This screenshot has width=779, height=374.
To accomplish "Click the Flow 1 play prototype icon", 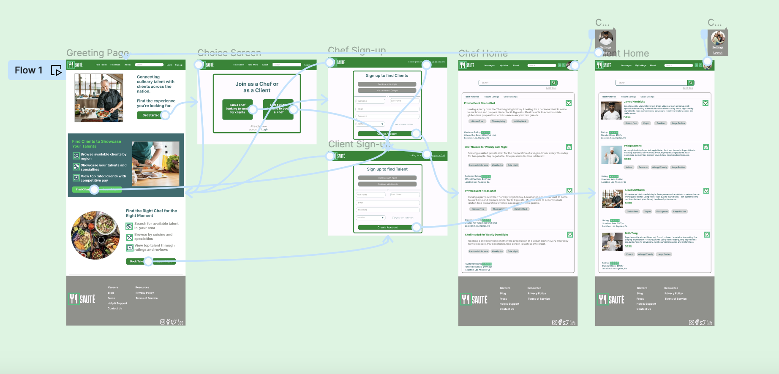I will click(x=56, y=70).
